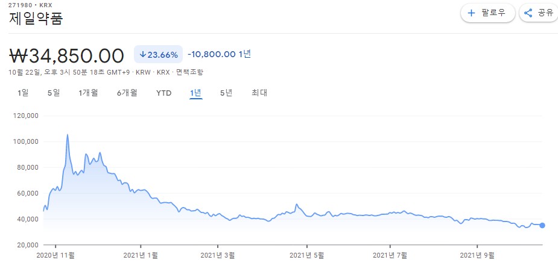Viewport: 558px width, 266px height.
Task: Click the down-arrow 23.66% change badge
Action: click(x=159, y=55)
